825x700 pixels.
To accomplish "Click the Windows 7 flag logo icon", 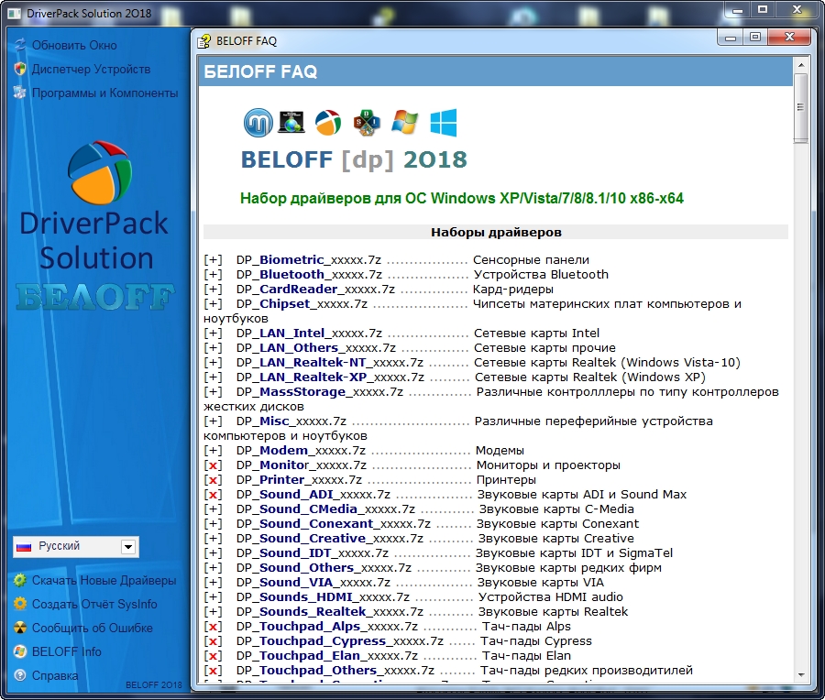I will (404, 122).
